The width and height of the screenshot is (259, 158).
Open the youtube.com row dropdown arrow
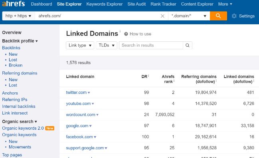click(x=93, y=104)
